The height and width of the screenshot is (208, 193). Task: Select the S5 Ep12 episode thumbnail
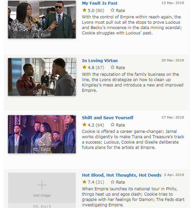[x=42, y=134]
